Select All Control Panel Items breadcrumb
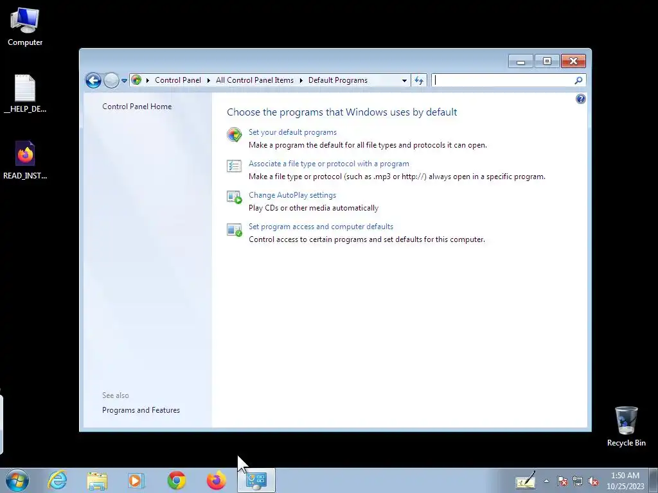 [254, 80]
